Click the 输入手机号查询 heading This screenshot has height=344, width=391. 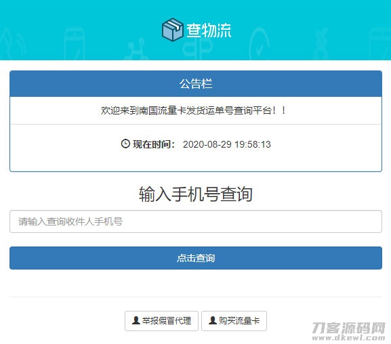196,194
